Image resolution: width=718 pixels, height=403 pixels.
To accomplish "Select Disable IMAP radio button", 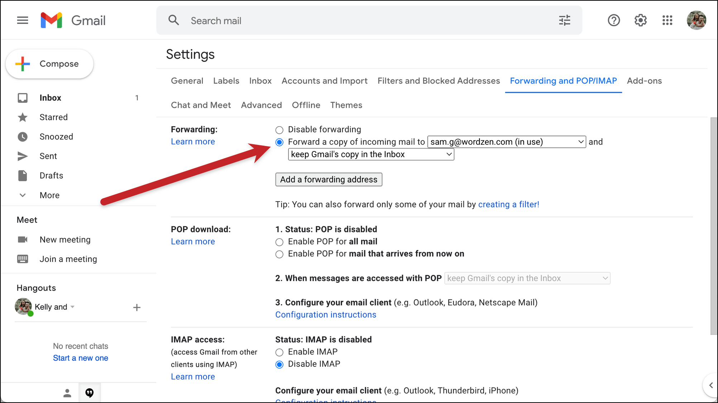I will 279,365.
